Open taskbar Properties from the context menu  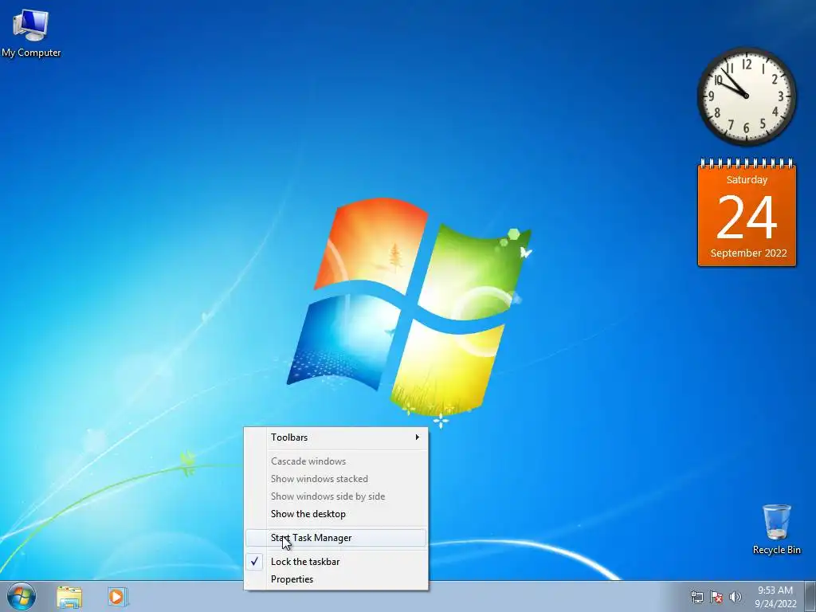tap(336, 580)
